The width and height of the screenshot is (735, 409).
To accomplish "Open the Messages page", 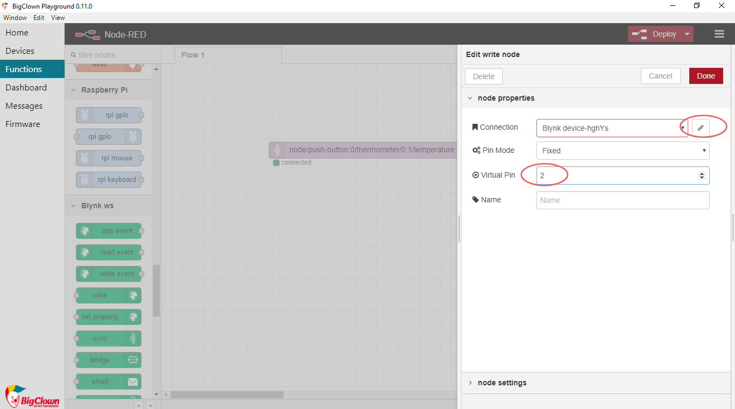I will pyautogui.click(x=32, y=106).
